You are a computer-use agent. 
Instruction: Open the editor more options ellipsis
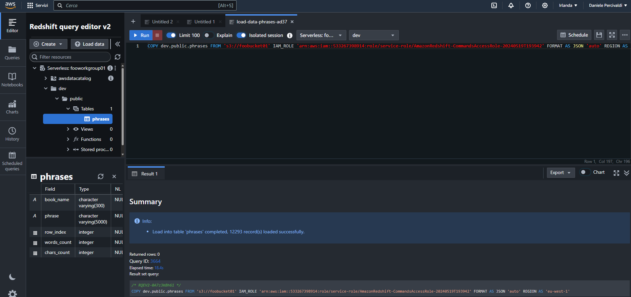pos(625,35)
